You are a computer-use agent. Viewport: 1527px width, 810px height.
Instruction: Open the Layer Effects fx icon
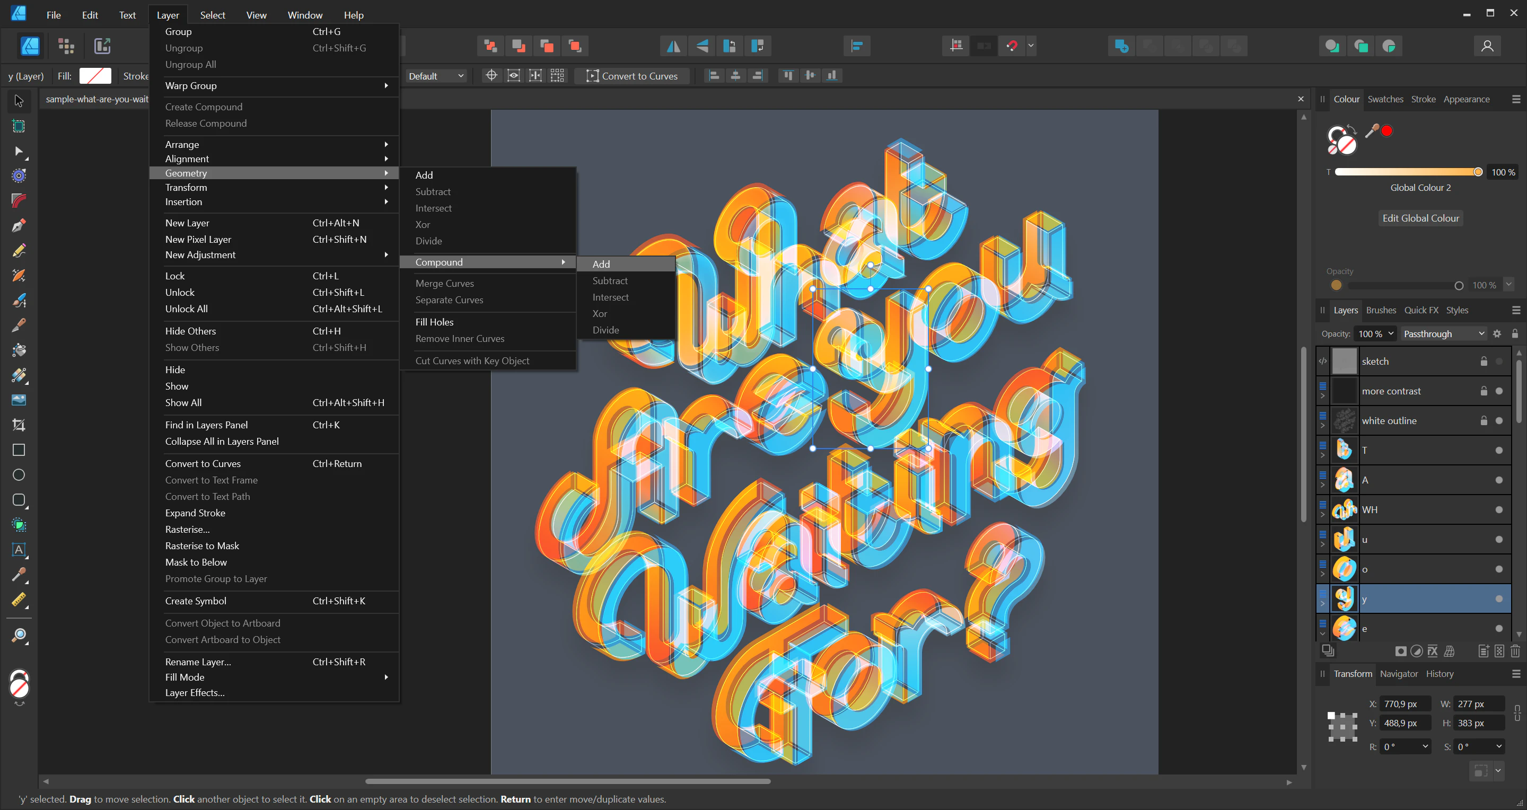[x=1432, y=651]
